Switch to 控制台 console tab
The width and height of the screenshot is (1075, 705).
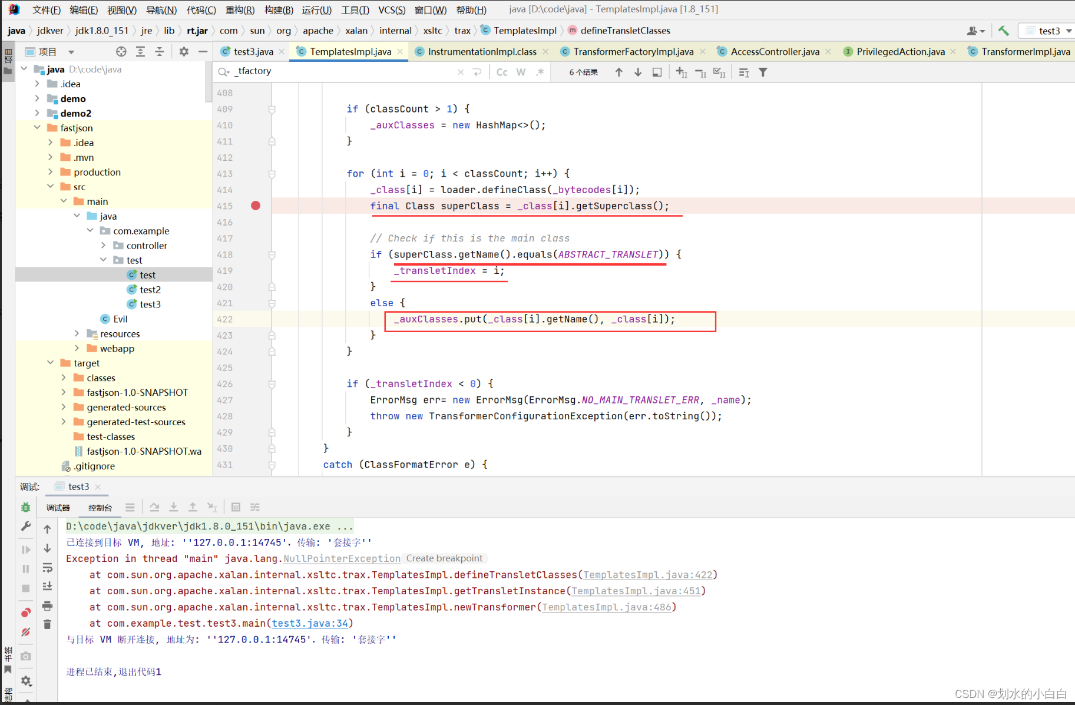(100, 507)
